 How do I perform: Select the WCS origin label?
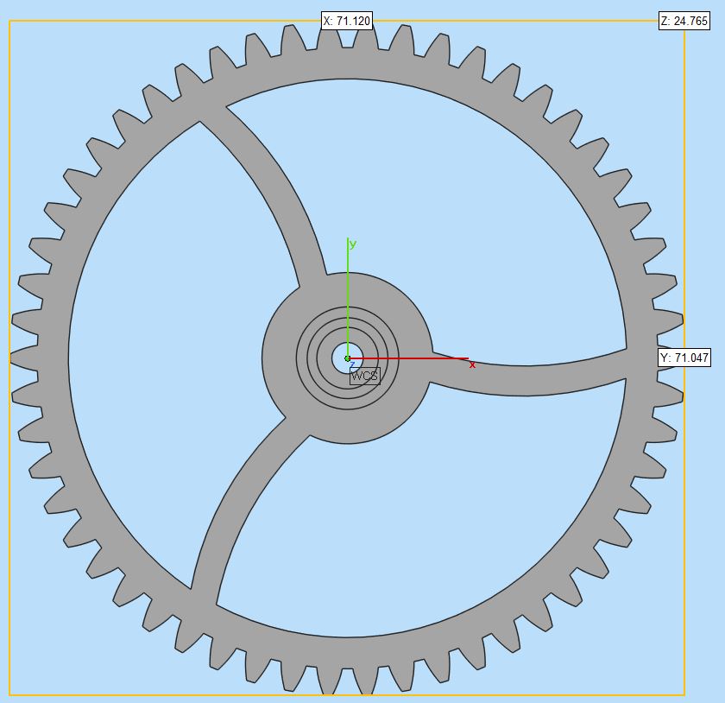(365, 376)
